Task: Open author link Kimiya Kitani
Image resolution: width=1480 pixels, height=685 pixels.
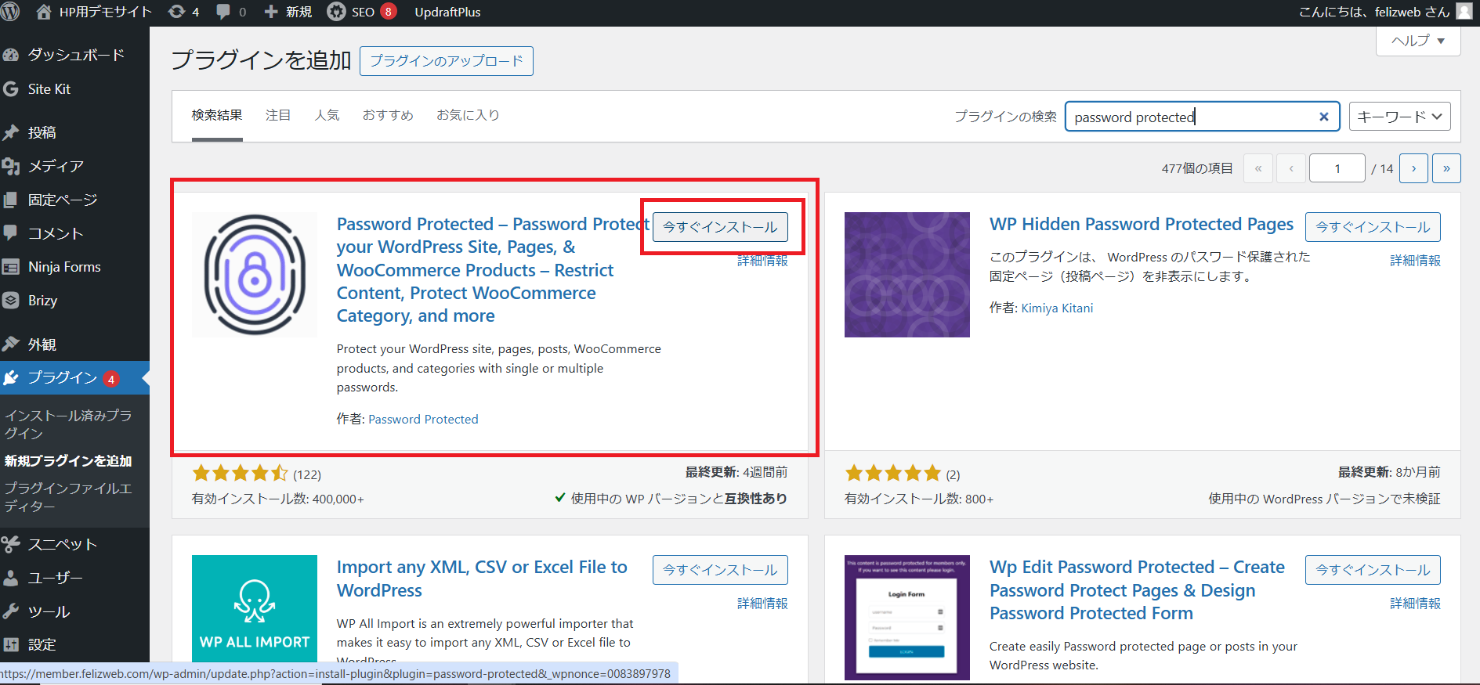Action: [x=1057, y=308]
